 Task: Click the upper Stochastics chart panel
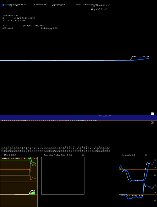138,169
